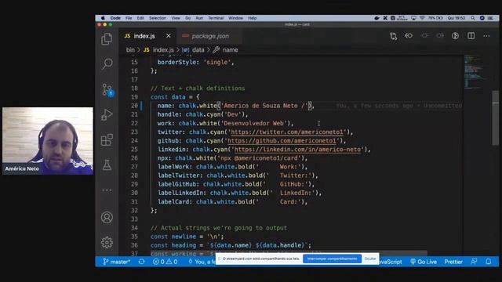Image resolution: width=502 pixels, height=282 pixels.
Task: Click the 'const heading' line 36
Action: 231,245
